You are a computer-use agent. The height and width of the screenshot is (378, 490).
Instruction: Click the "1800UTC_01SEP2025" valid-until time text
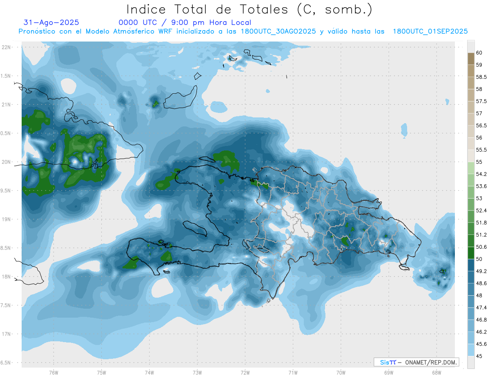tap(430, 31)
